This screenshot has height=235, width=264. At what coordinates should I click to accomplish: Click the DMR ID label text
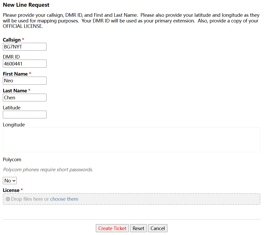(x=11, y=57)
